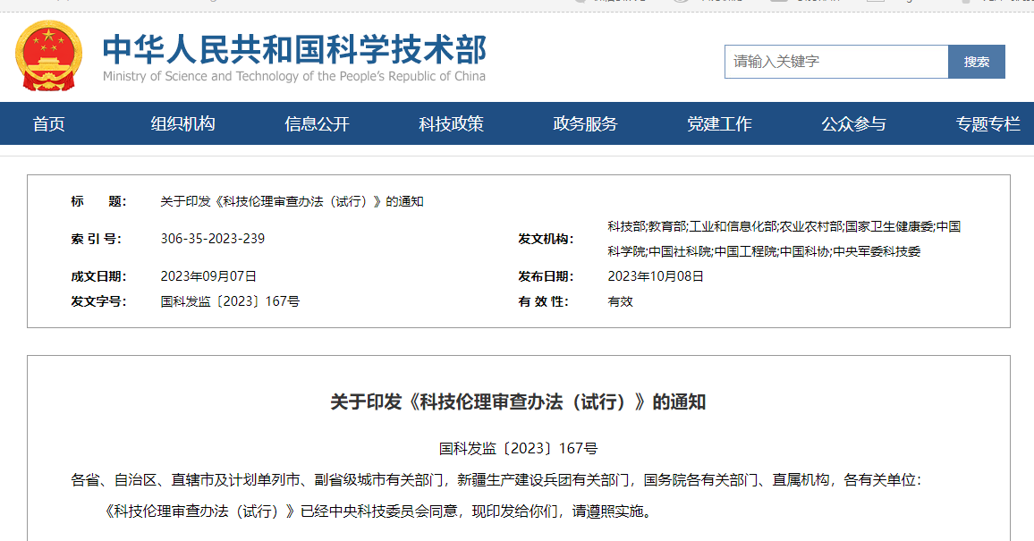Go to 科技政策 section
Image resolution: width=1034 pixels, height=541 pixels.
pos(451,124)
